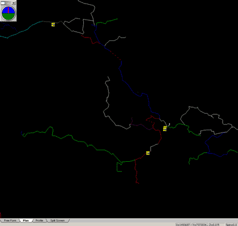Click the middle gray button on compass widget
The width and height of the screenshot is (238, 226).
(8, 3)
